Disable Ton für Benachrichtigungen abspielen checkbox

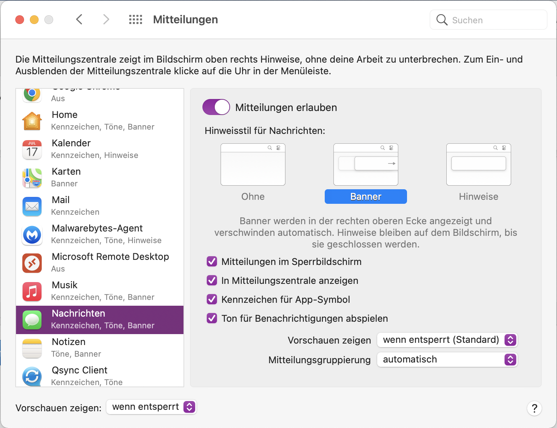pos(212,318)
